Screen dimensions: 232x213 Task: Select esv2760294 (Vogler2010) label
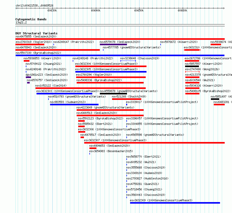point(94,75)
